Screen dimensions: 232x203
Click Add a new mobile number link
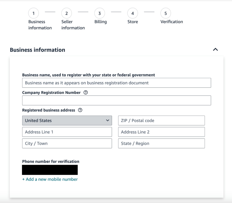[x=50, y=179]
